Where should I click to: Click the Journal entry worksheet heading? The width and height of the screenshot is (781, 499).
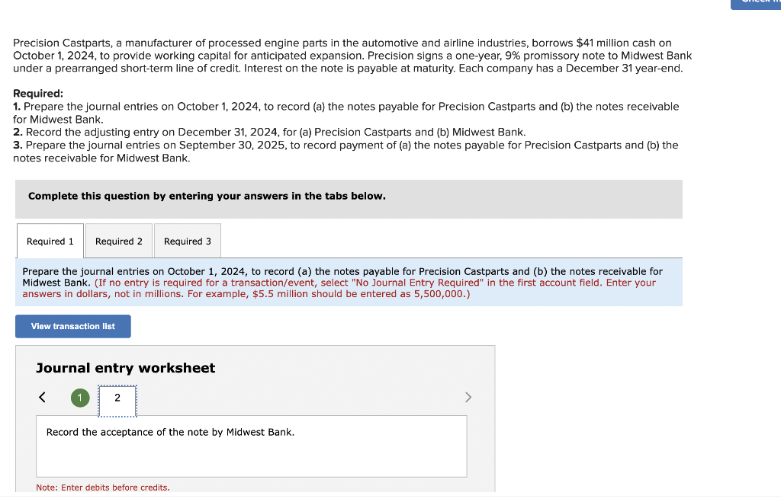coord(126,368)
